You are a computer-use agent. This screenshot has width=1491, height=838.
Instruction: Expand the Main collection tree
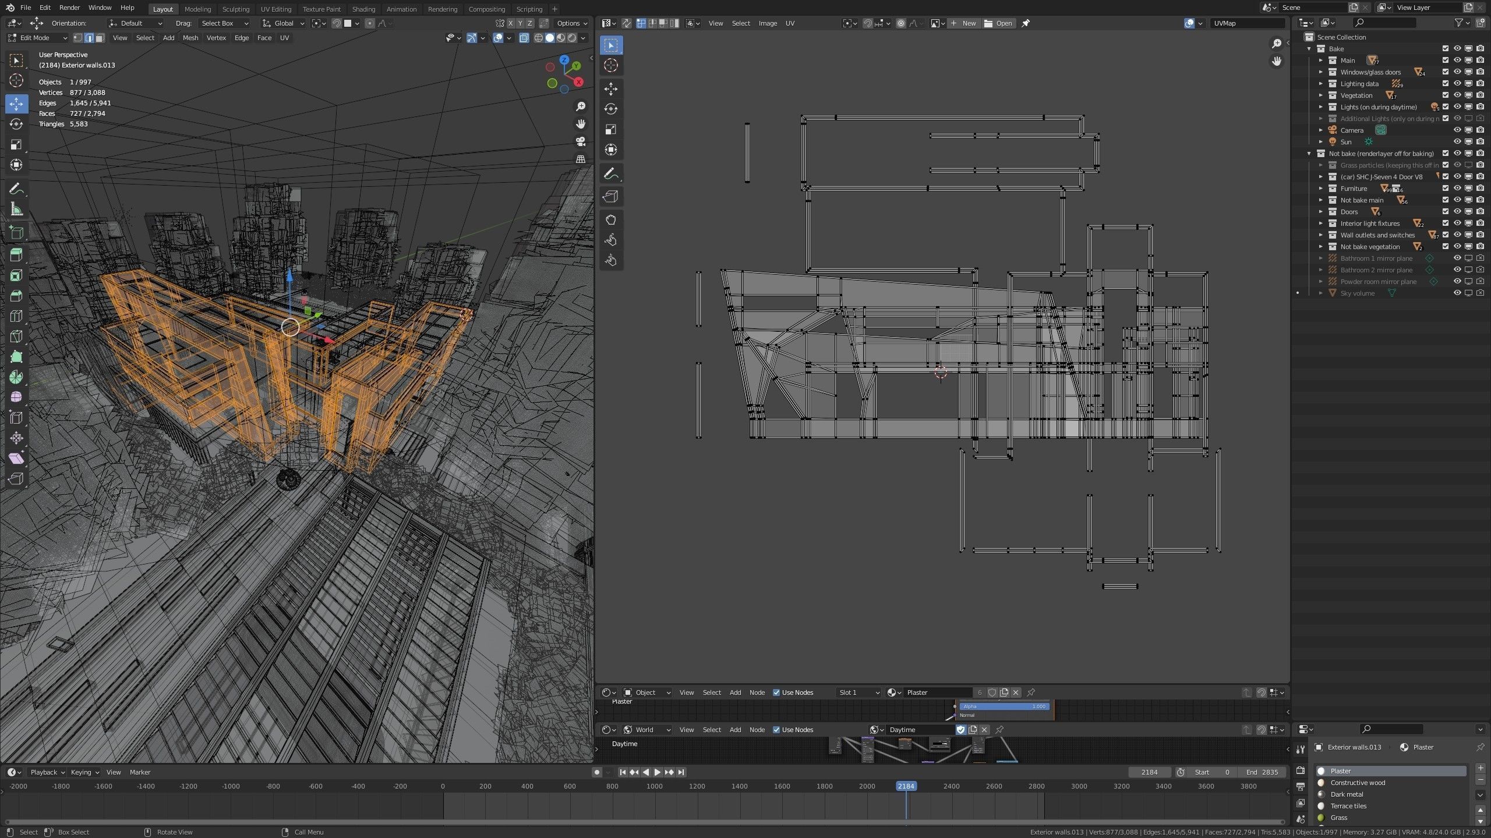(1321, 60)
